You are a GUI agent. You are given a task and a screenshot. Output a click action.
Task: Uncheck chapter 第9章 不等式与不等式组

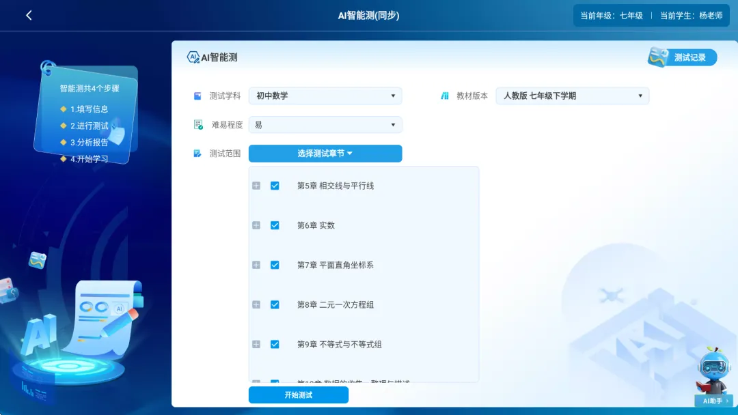[x=275, y=345]
